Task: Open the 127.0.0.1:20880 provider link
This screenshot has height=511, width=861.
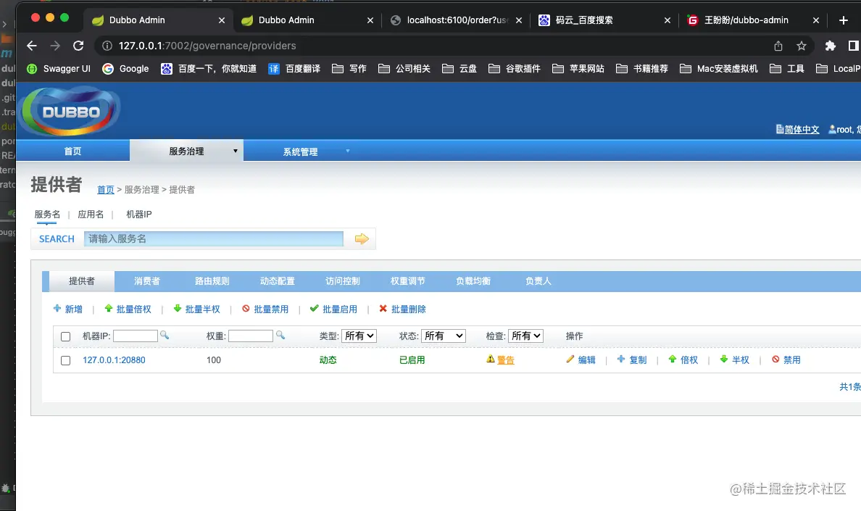Action: click(x=115, y=360)
